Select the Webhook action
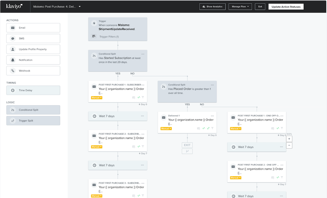 tap(33, 71)
